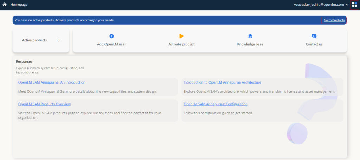
Task: Open veaceslav.jechiu@openlm.com account menu
Action: click(319, 5)
